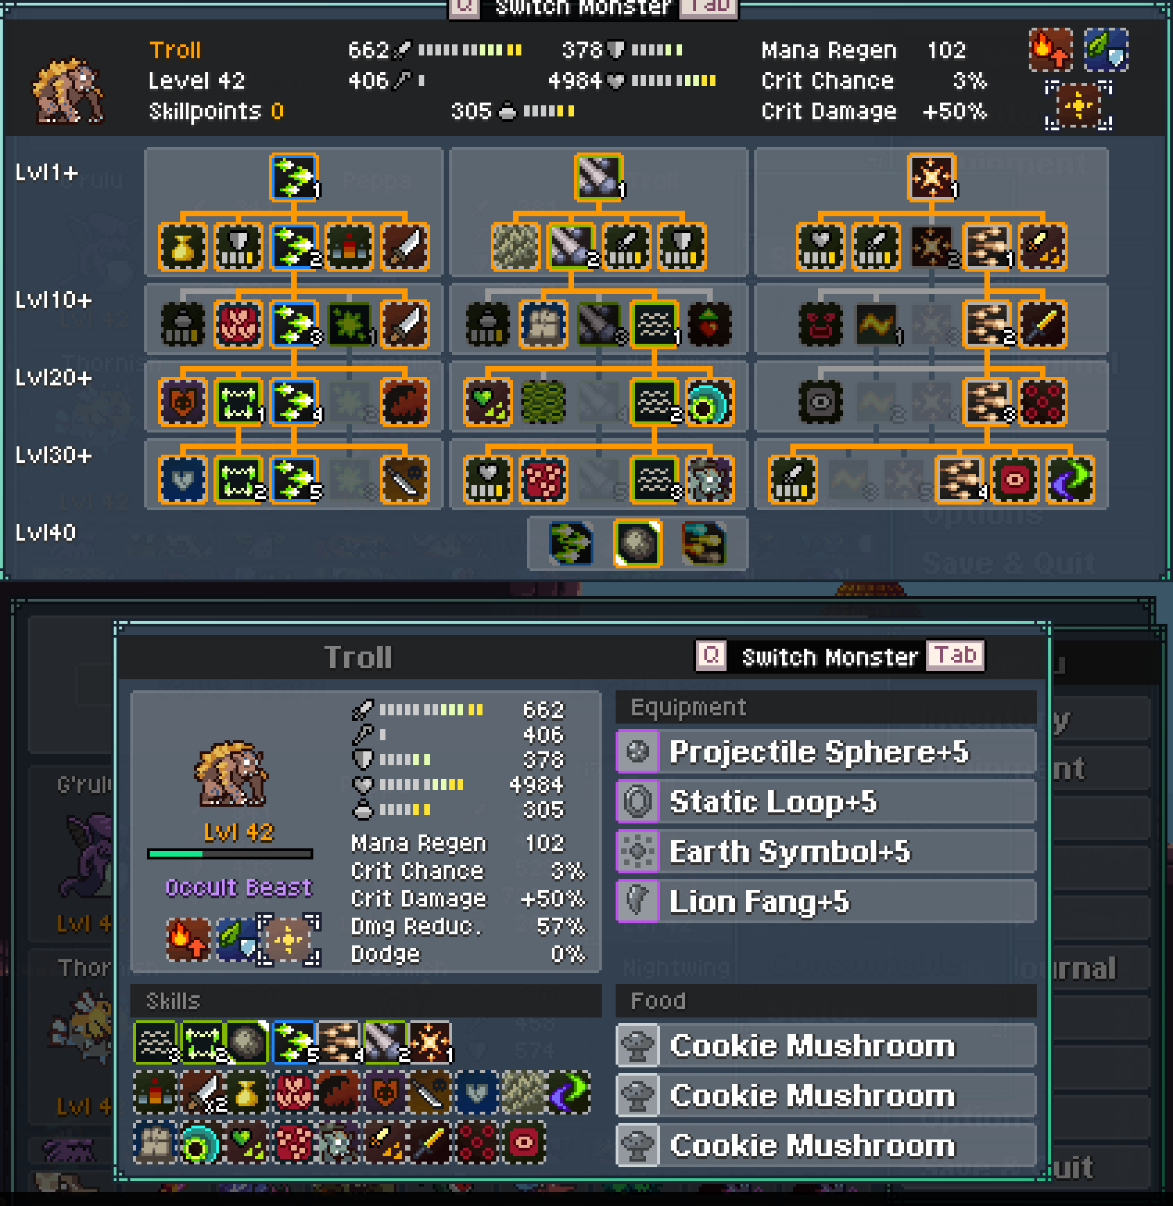Select the level 5 green arrows skill
The width and height of the screenshot is (1173, 1206).
tap(295, 479)
